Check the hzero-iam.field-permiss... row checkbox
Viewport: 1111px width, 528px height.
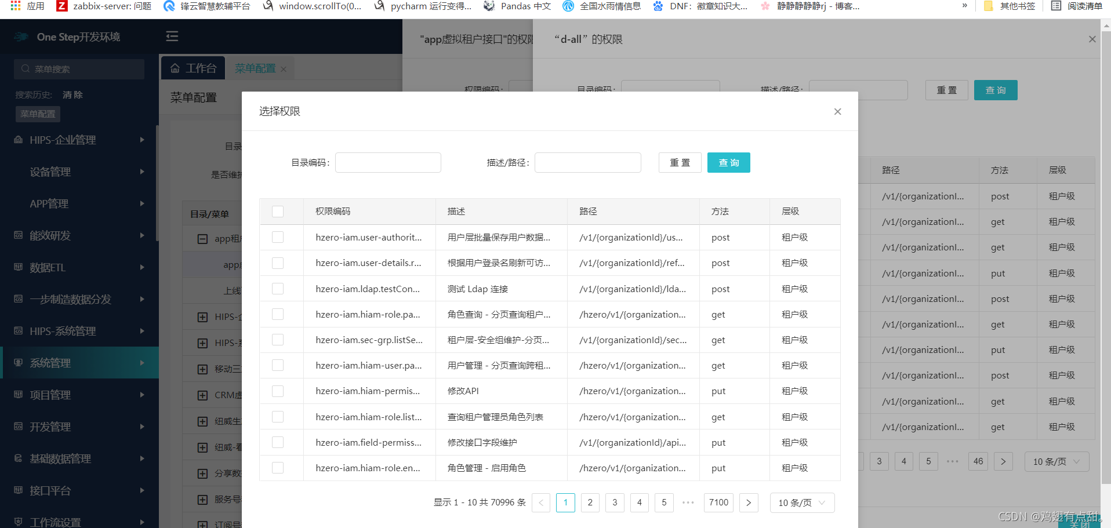pos(278,442)
